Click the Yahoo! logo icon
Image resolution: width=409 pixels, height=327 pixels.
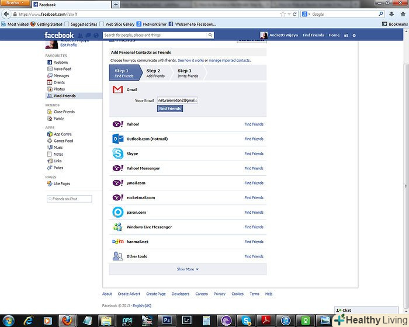tap(117, 124)
